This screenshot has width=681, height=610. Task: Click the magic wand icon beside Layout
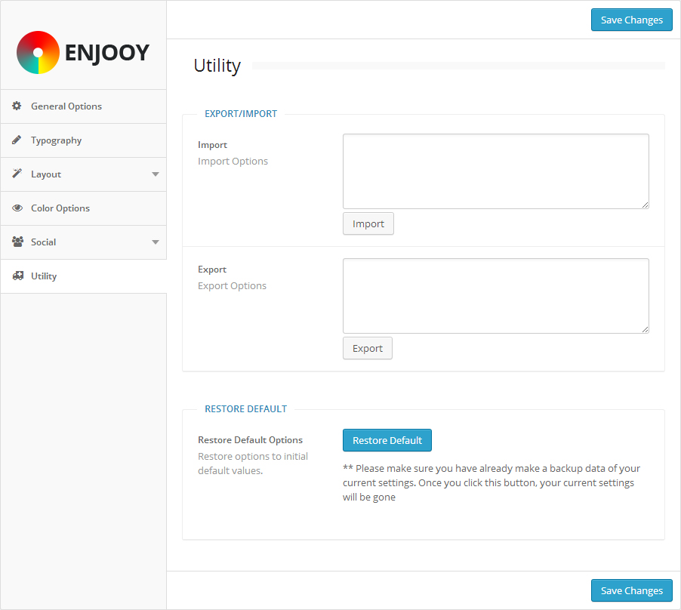tap(17, 174)
